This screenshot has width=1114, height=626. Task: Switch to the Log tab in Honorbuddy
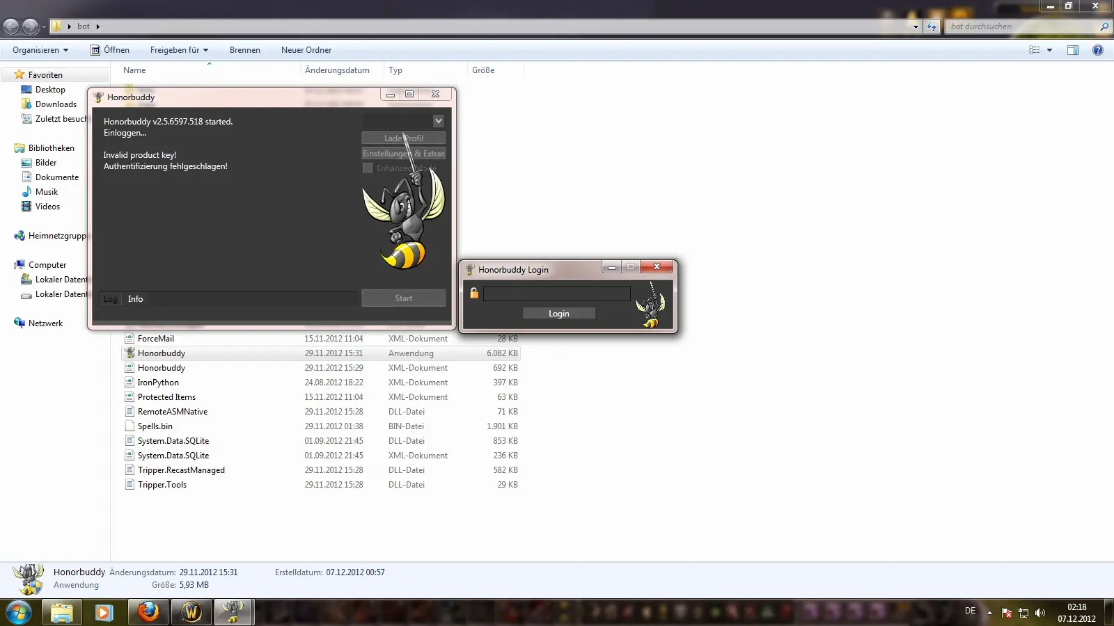click(111, 299)
